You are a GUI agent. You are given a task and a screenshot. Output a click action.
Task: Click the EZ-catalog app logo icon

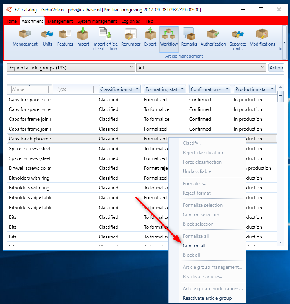coord(9,9)
